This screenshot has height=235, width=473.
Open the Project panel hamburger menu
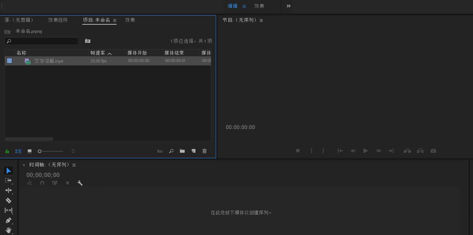click(115, 20)
